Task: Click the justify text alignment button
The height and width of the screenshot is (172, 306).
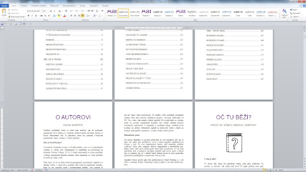Action: coord(83,16)
